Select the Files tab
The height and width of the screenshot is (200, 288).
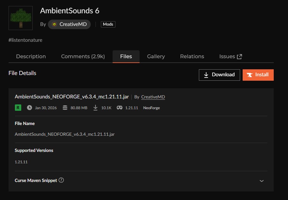pyautogui.click(x=126, y=57)
